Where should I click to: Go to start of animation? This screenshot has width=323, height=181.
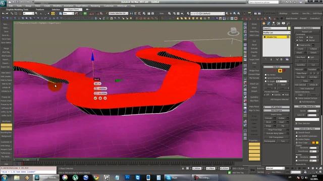coord(288,168)
